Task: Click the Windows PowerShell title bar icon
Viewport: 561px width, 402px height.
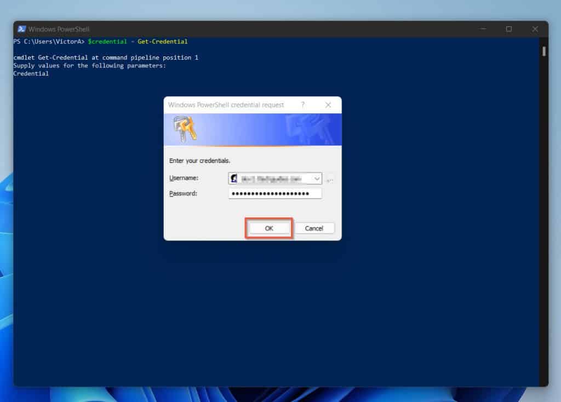Action: [x=21, y=29]
